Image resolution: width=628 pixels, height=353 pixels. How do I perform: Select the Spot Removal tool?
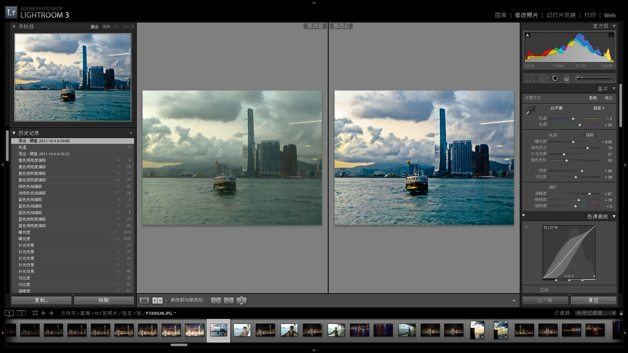pos(543,78)
